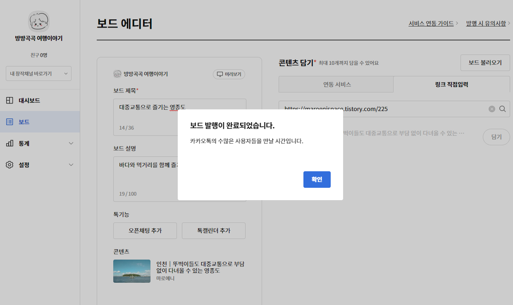Open the 서비스 연동 가이드 link
The height and width of the screenshot is (305, 513).
(x=431, y=24)
